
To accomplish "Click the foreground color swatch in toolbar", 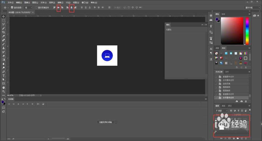I will pyautogui.click(x=3, y=102).
